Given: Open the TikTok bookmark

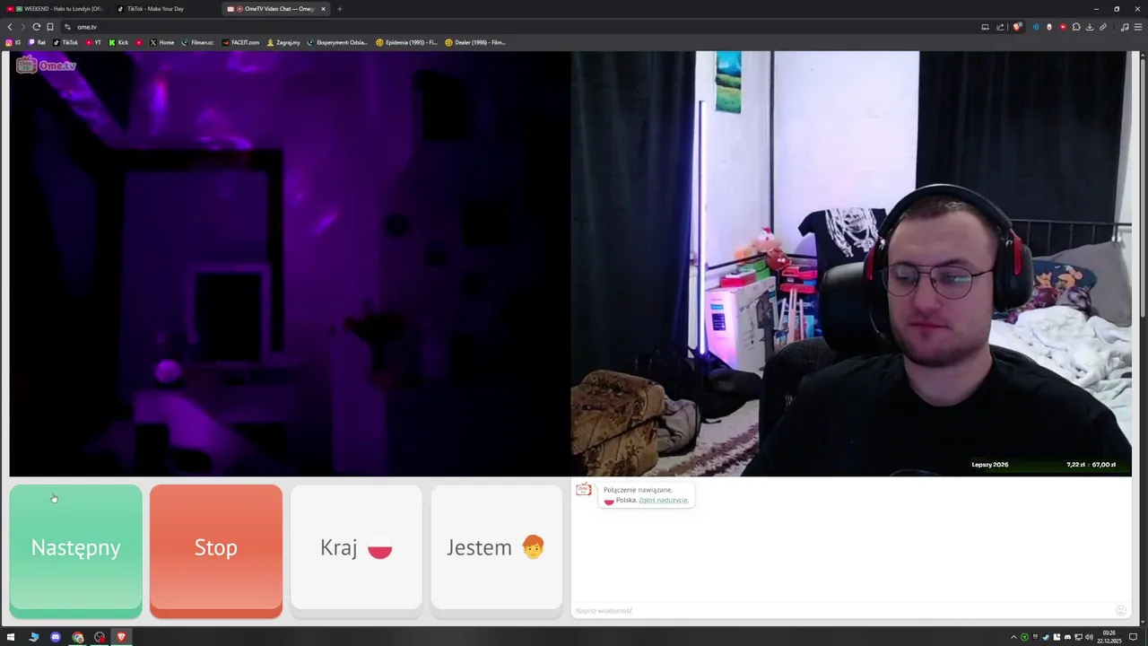Looking at the screenshot, I should 65,42.
